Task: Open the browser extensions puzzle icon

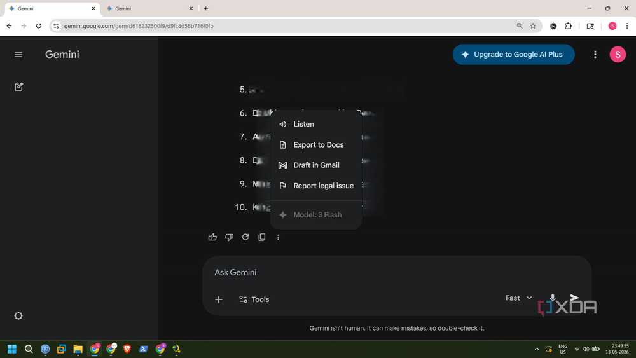Action: click(568, 26)
